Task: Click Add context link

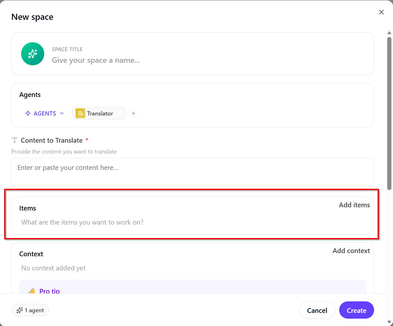Action: point(351,251)
